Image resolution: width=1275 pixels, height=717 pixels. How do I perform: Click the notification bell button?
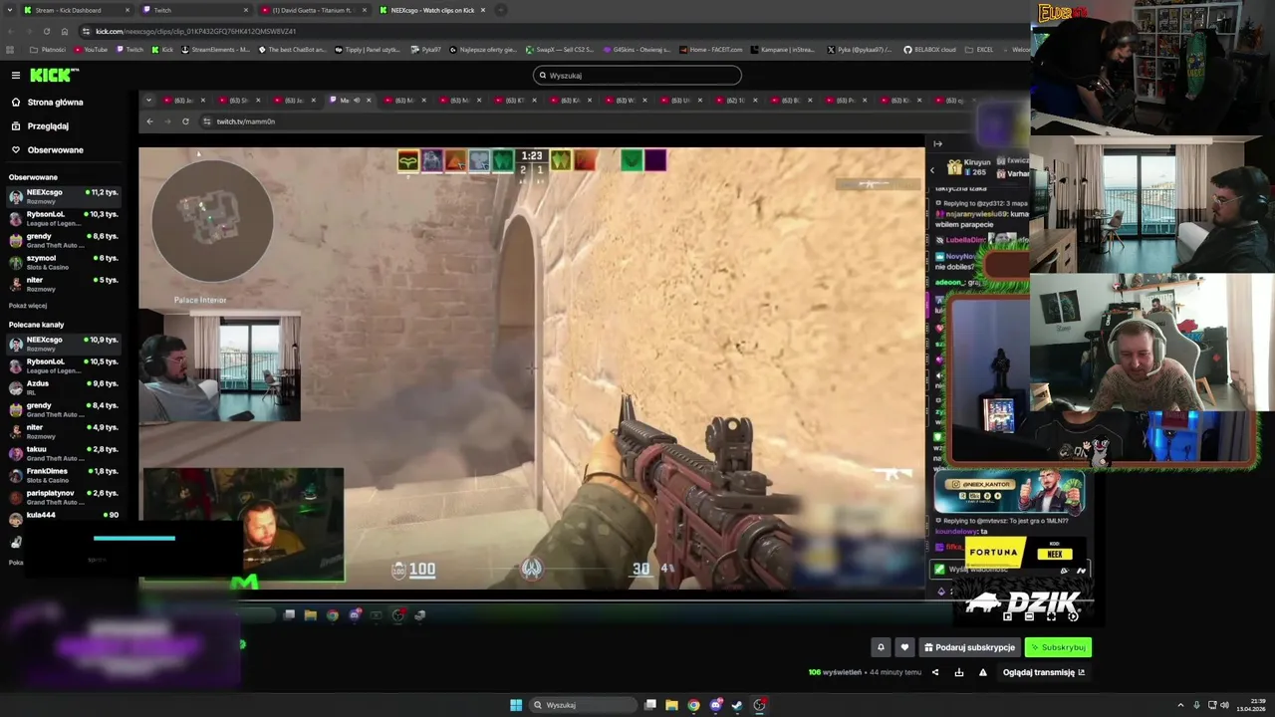click(x=881, y=647)
